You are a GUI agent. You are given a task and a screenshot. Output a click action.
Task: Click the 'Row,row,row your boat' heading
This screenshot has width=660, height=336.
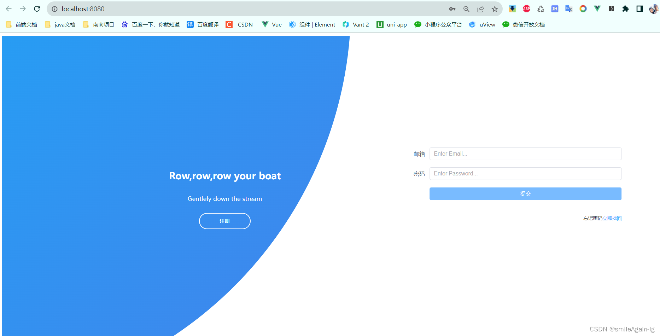coord(225,176)
